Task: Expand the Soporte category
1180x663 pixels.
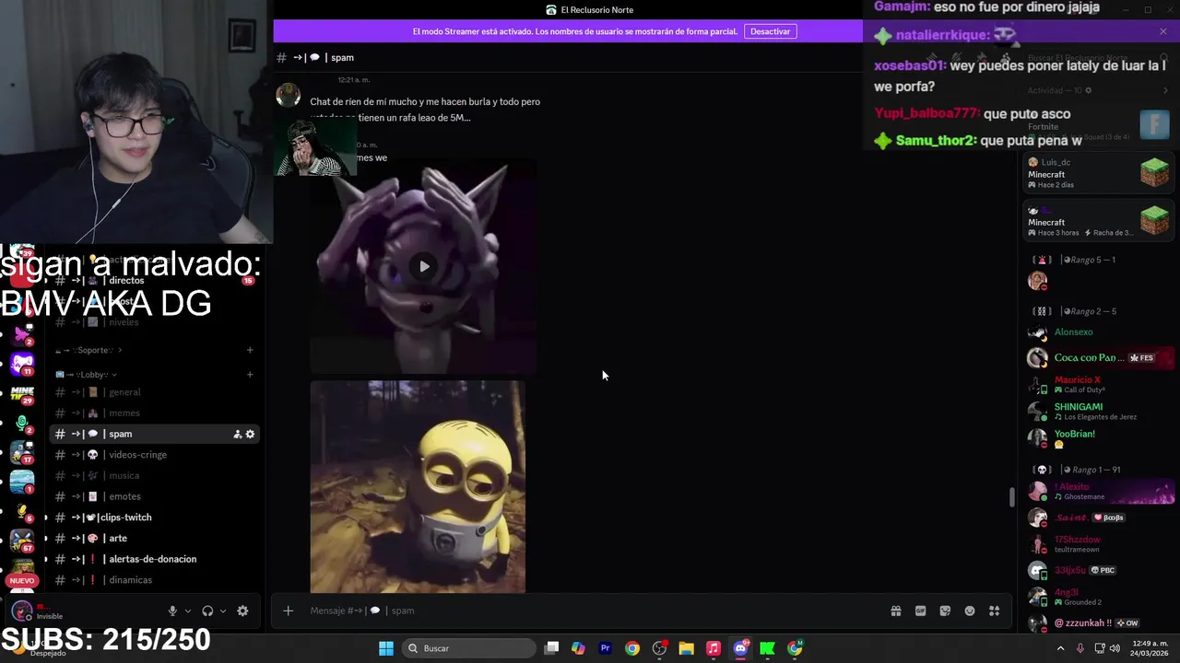Action: 89,350
